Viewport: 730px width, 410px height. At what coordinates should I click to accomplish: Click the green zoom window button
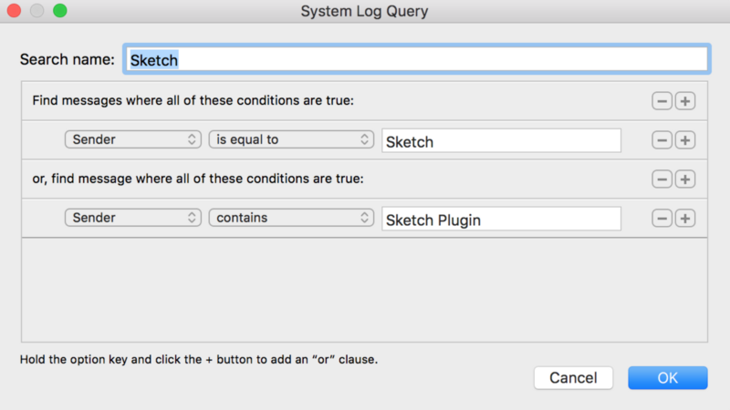(59, 11)
